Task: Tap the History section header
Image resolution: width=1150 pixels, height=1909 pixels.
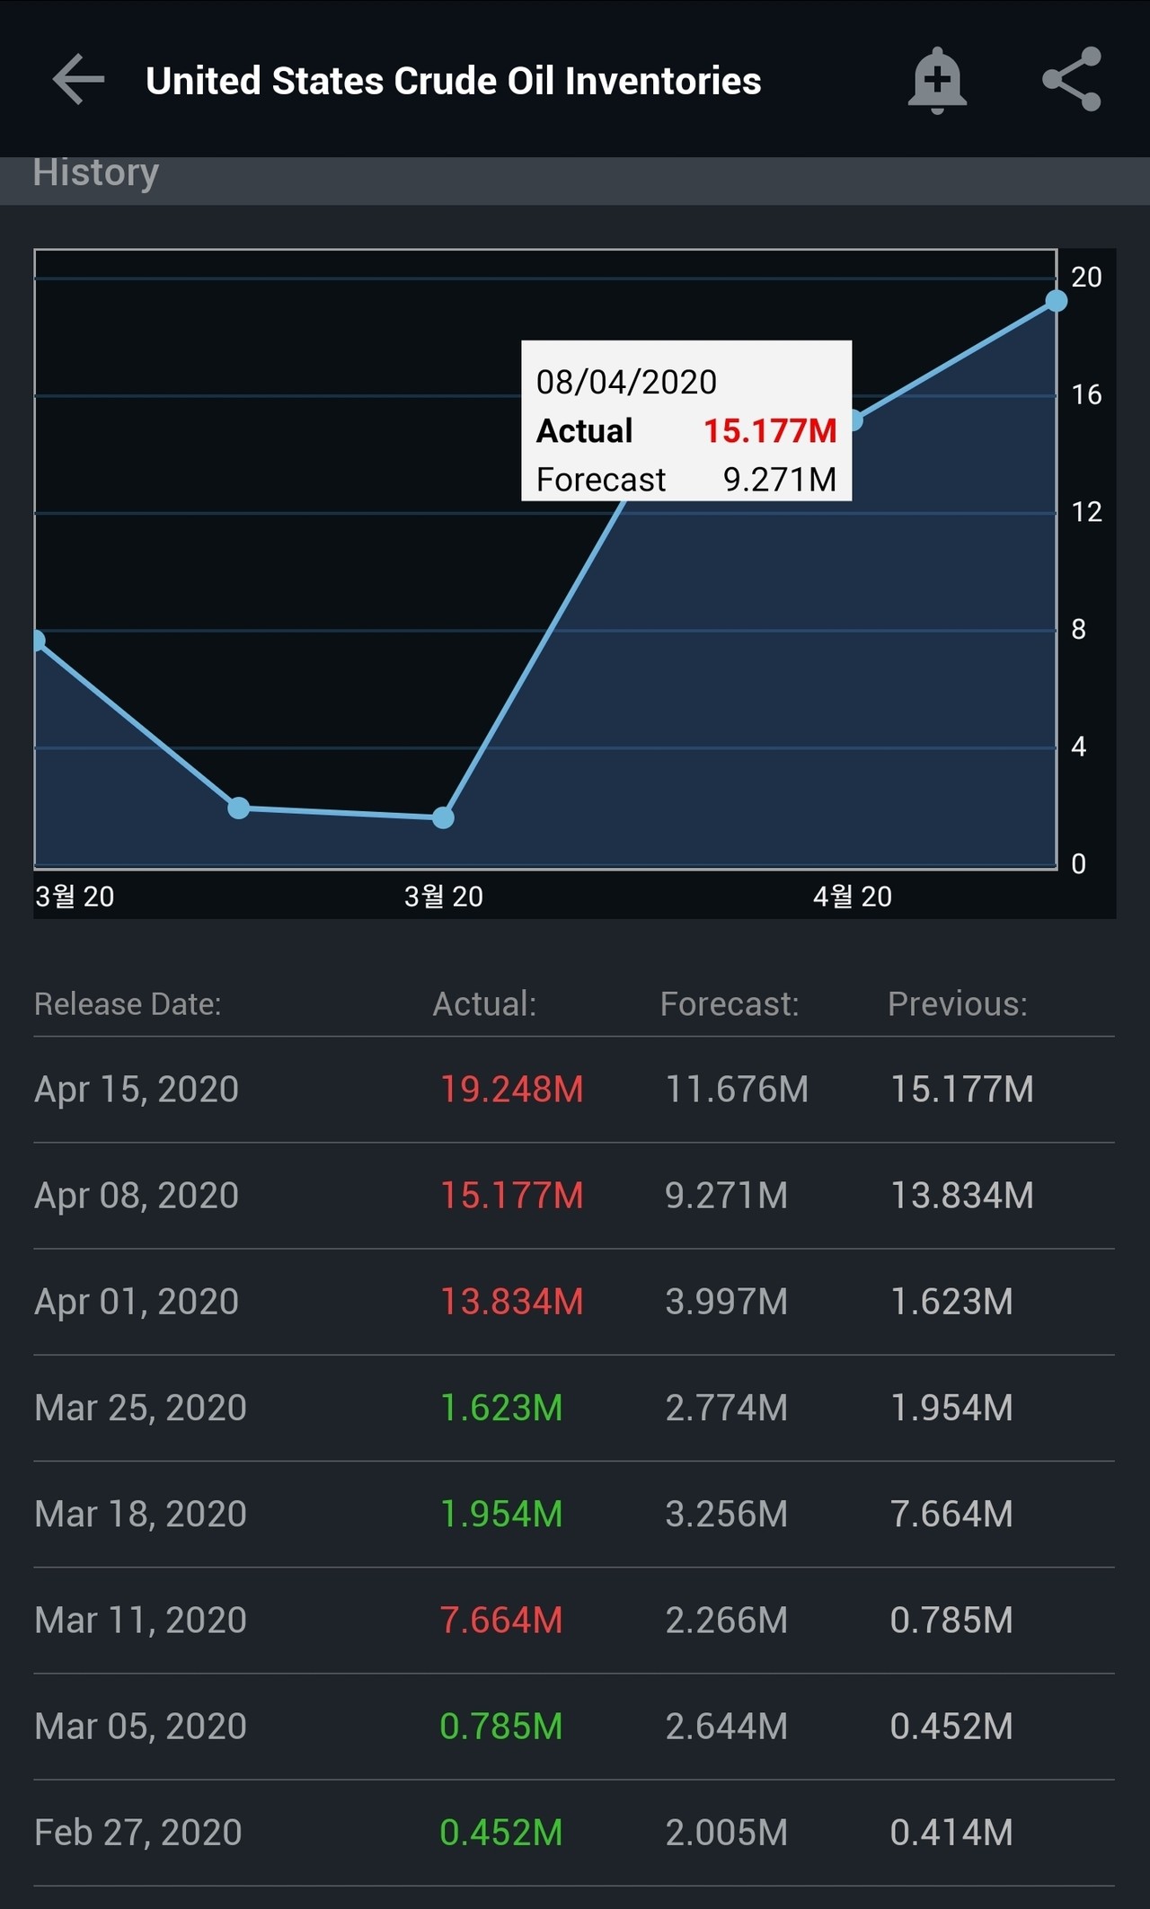Action: [96, 174]
